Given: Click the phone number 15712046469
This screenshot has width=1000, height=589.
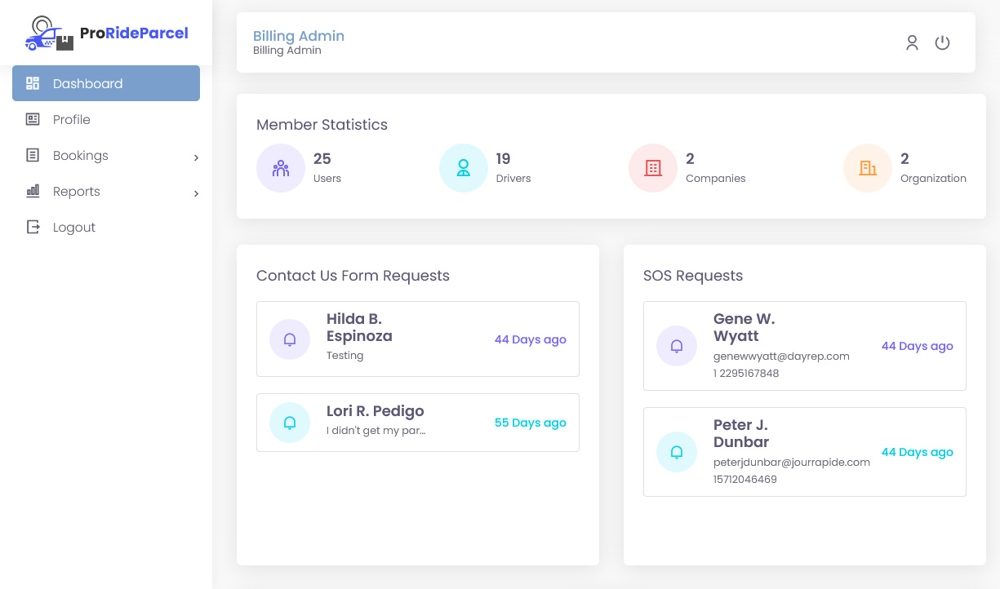Looking at the screenshot, I should (745, 480).
